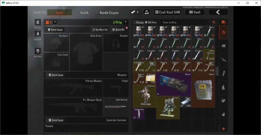This screenshot has height=135, width=261.
Task: Switch to the Equip tab
Action: click(x=60, y=13)
